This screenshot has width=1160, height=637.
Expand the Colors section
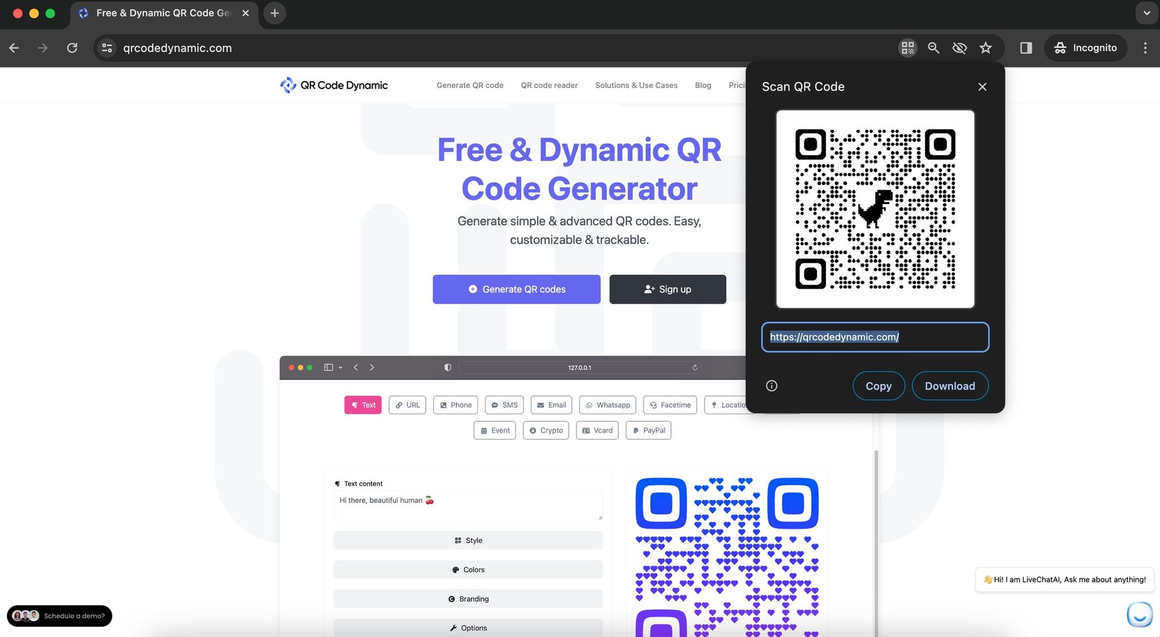pyautogui.click(x=467, y=569)
